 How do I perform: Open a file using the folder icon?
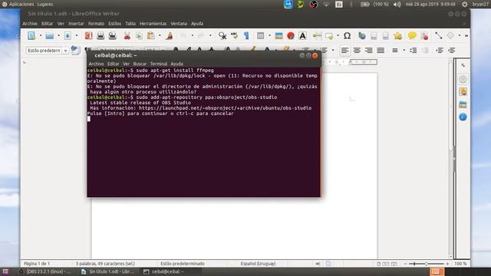[49, 36]
